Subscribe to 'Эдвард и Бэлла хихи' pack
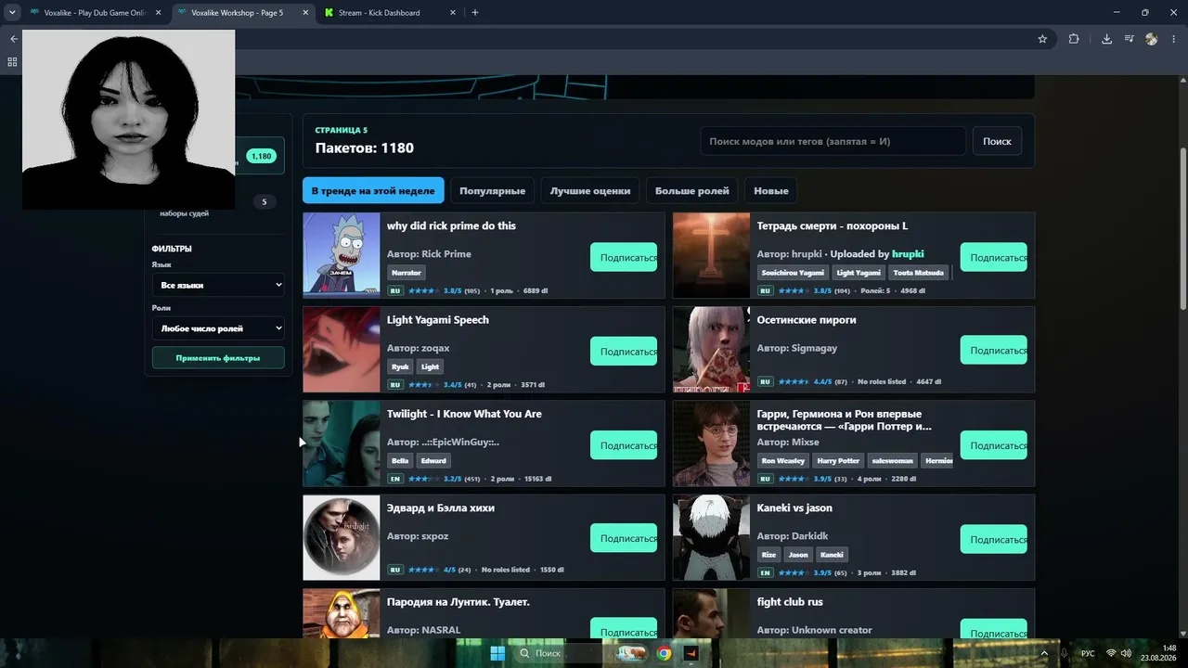Image resolution: width=1188 pixels, height=668 pixels. click(624, 538)
